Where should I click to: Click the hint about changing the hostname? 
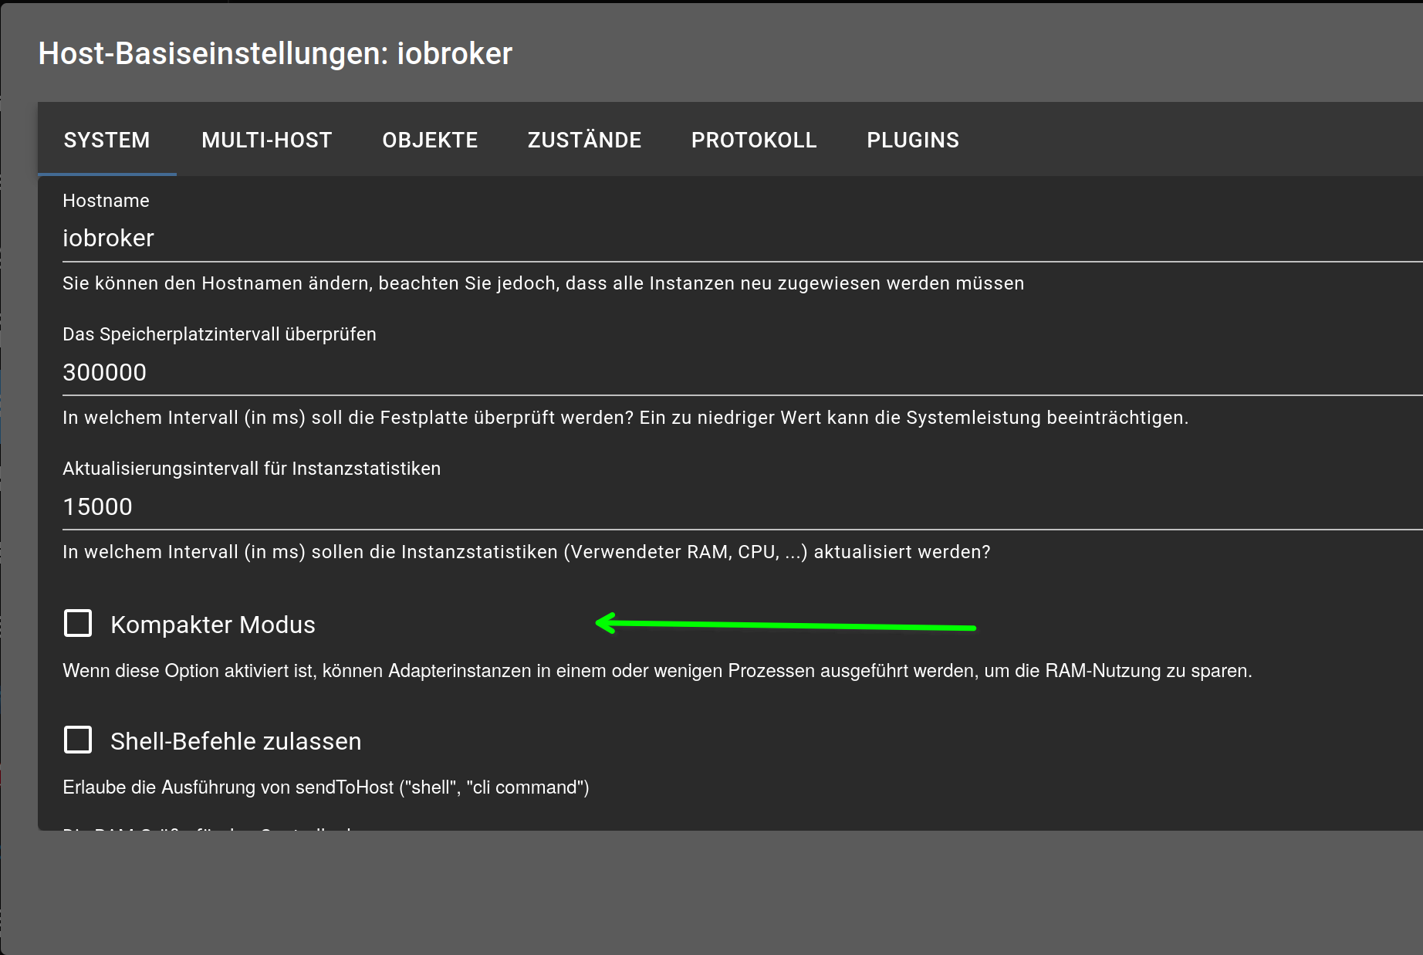[x=543, y=283]
